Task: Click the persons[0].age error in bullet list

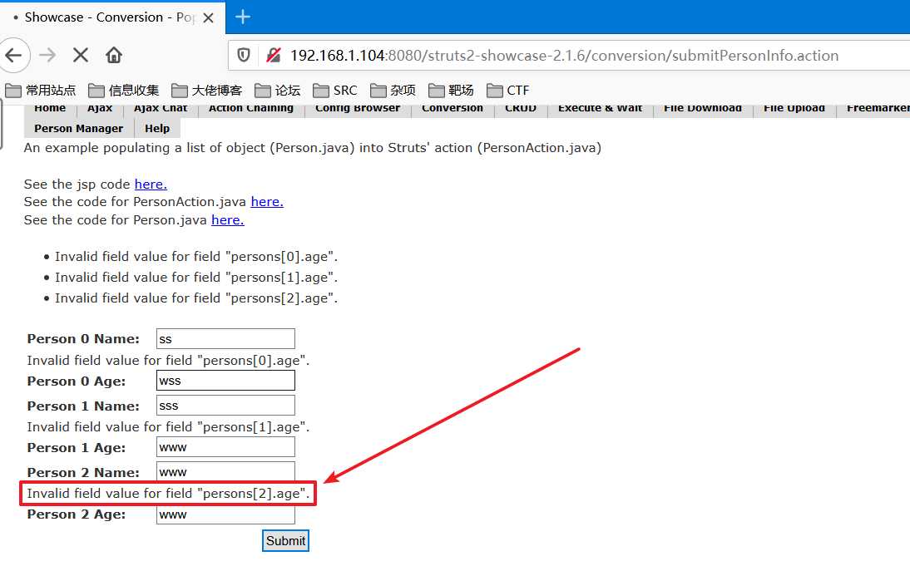Action: [196, 256]
